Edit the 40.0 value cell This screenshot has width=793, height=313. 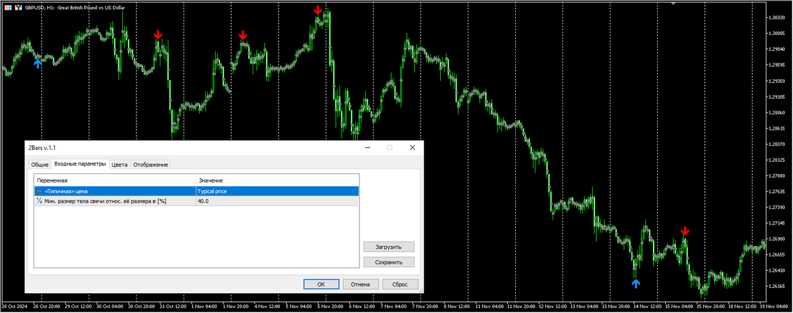tap(277, 201)
